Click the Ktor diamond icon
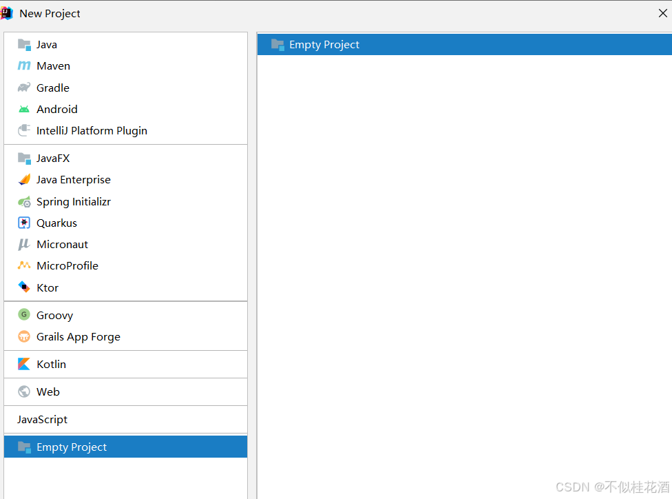The height and width of the screenshot is (499, 672). point(24,287)
